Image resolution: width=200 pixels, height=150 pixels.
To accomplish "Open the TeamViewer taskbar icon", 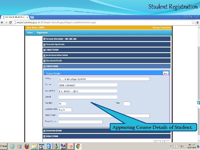I will click(49, 146).
